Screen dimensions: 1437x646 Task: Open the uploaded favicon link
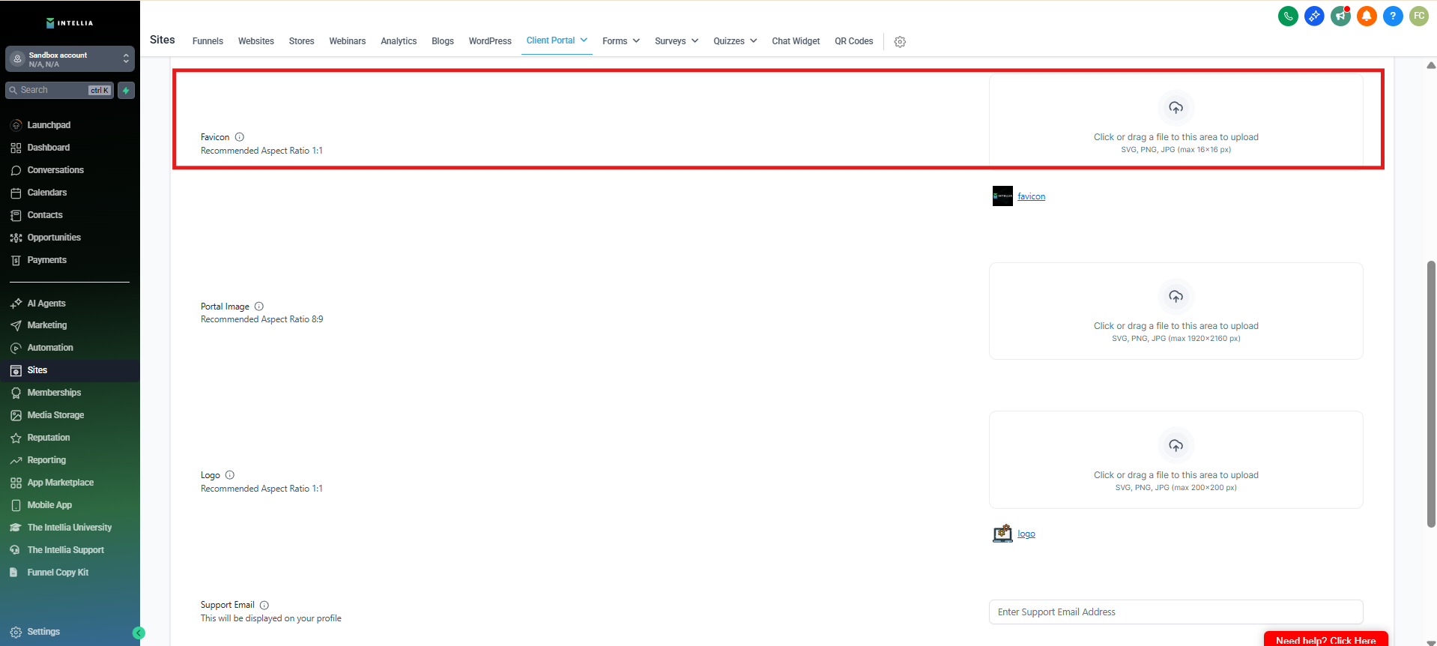[x=1031, y=196]
